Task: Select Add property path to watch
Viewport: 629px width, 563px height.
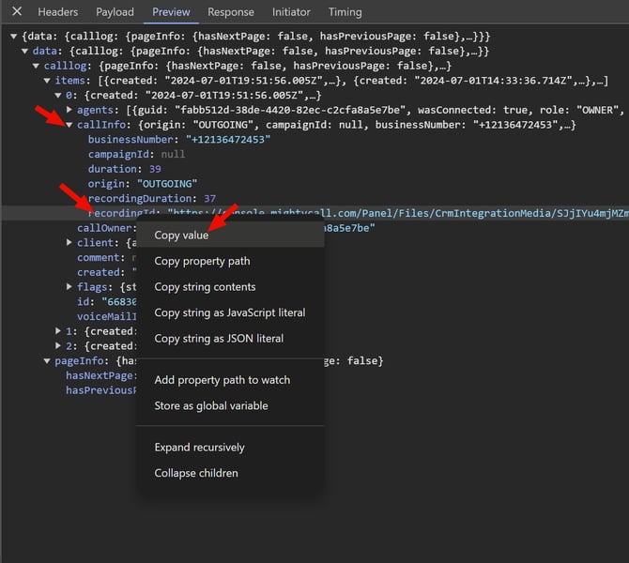Action: (230, 380)
